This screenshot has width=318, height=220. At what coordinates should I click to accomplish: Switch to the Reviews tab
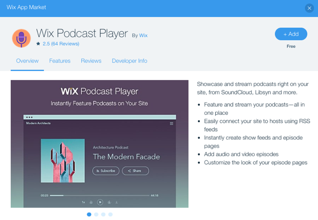tap(91, 61)
